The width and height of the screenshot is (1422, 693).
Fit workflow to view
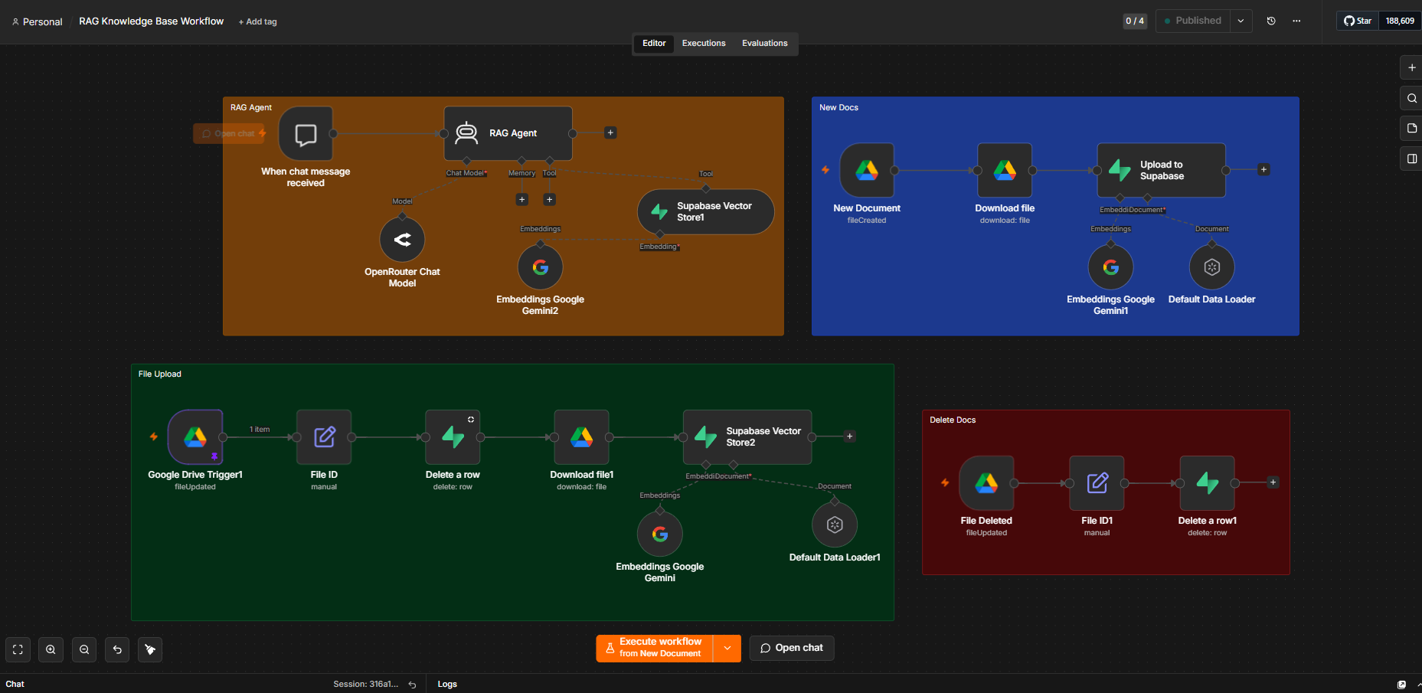coord(18,649)
